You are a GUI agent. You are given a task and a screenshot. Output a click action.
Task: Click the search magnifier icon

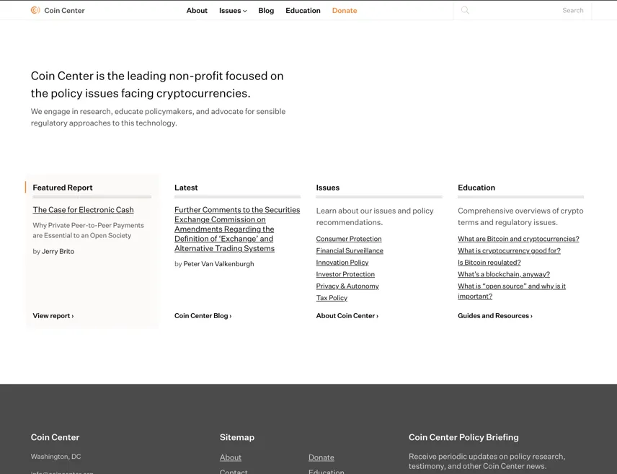(465, 10)
